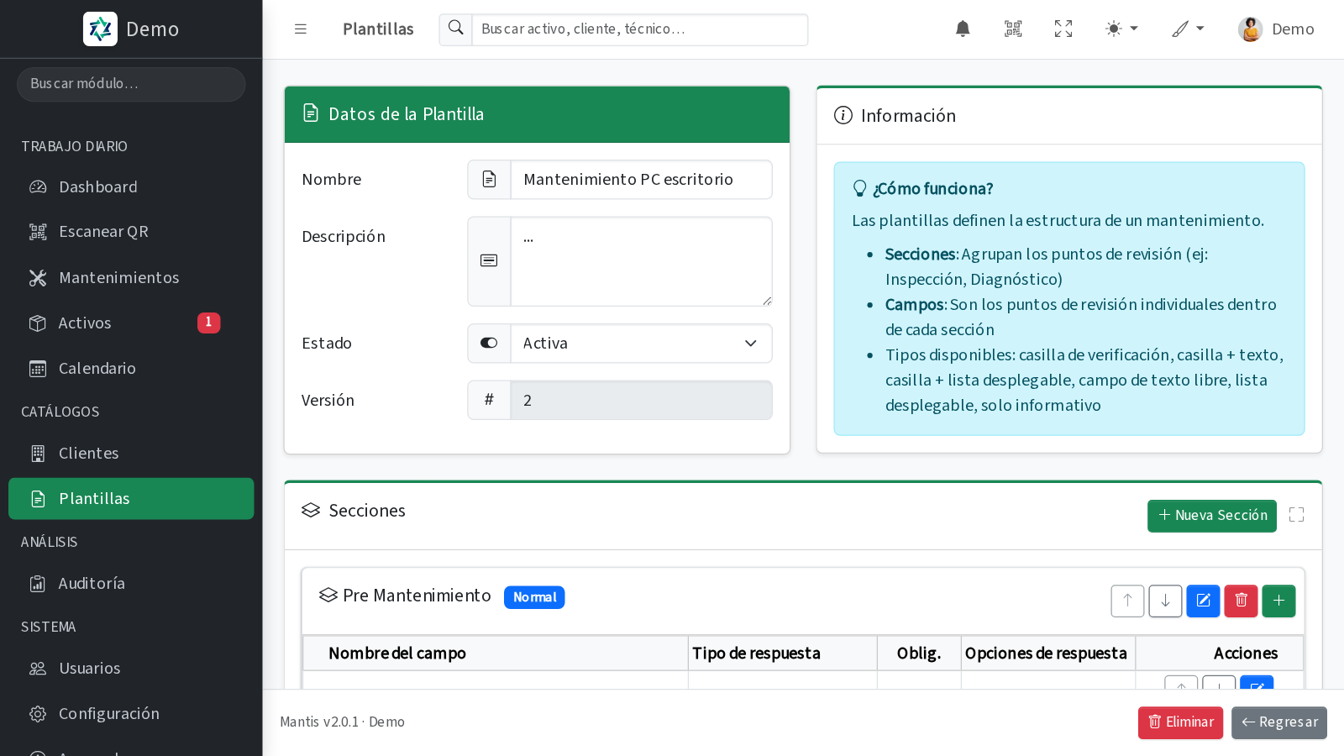Open Usuarios in sidebar

131,669
